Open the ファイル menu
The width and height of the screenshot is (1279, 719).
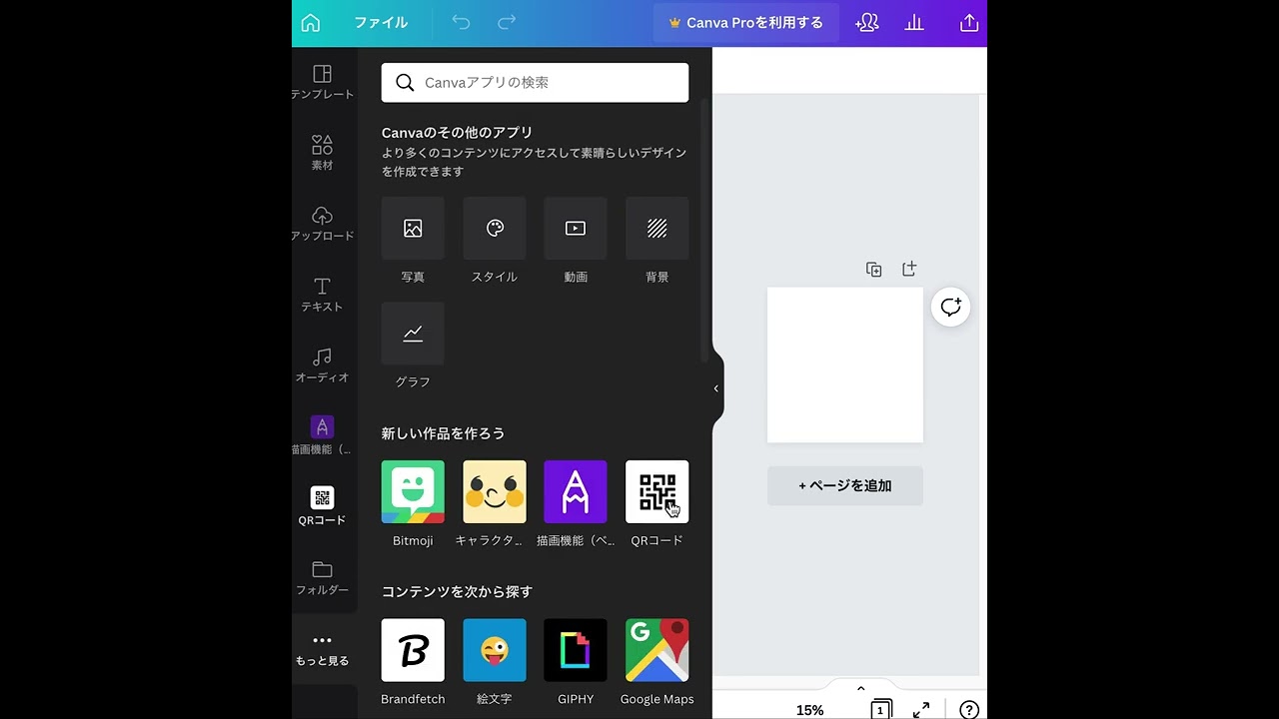381,23
